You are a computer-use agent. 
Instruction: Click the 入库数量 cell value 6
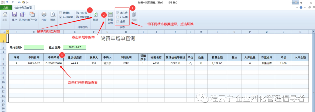pyautogui.click(x=250, y=63)
